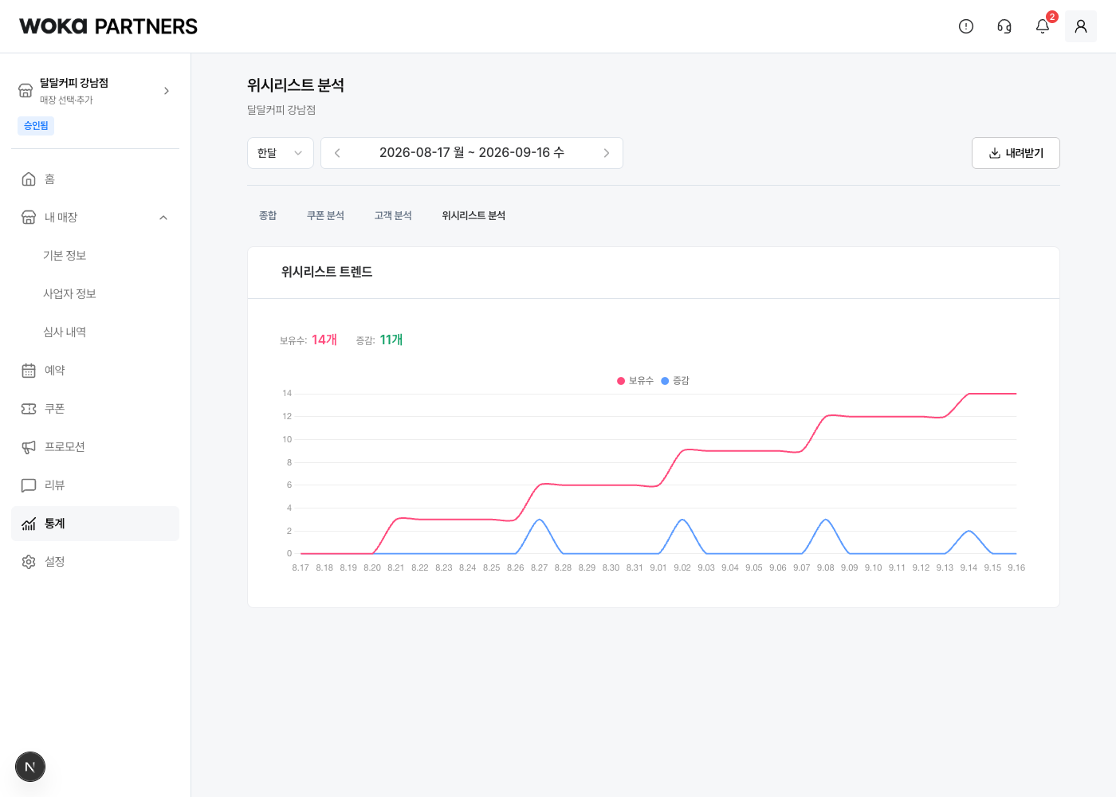Click the store icon beside 달달커피 강남점
Viewport: 1116px width, 797px height.
tap(26, 91)
